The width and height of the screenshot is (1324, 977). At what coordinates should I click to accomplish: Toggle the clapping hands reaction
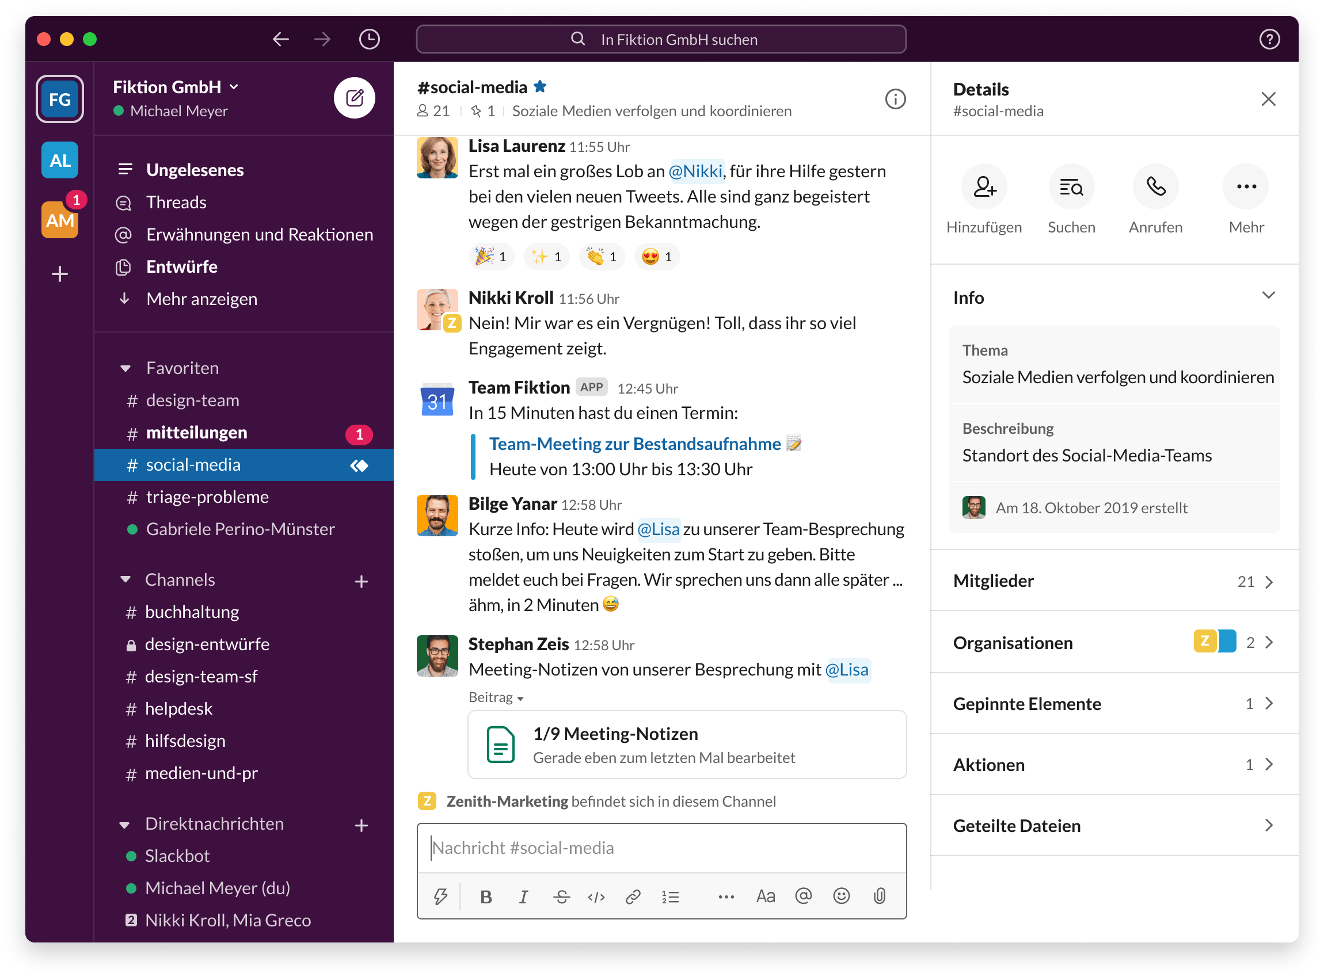point(602,257)
